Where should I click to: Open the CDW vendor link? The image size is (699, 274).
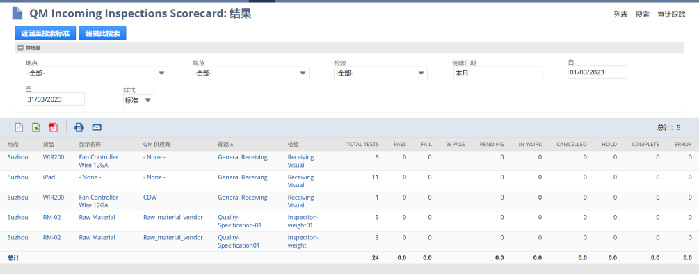pyautogui.click(x=150, y=198)
